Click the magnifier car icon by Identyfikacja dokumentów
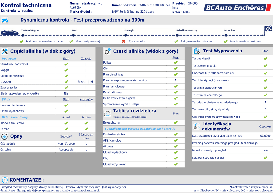Viewport: 273px width, 193px height. [x=196, y=126]
